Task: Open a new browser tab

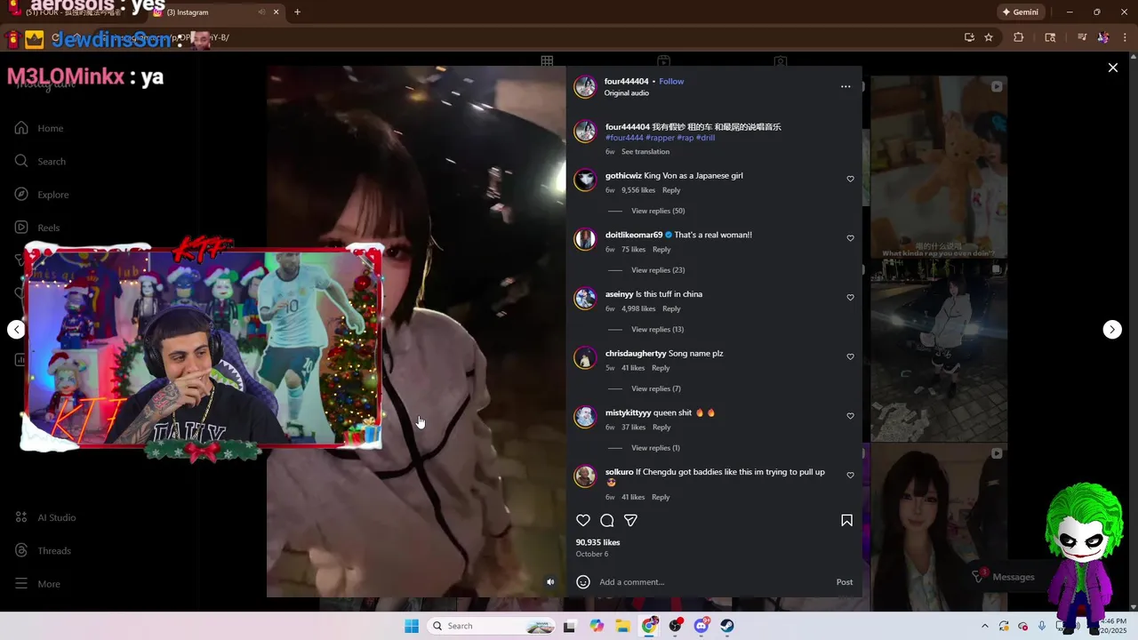Action: [297, 12]
